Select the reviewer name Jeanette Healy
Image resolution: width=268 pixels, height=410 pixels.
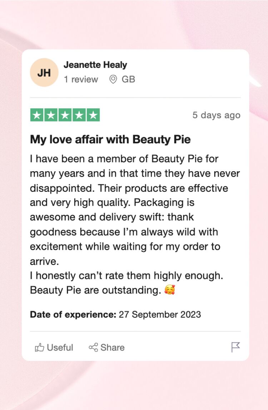(95, 65)
